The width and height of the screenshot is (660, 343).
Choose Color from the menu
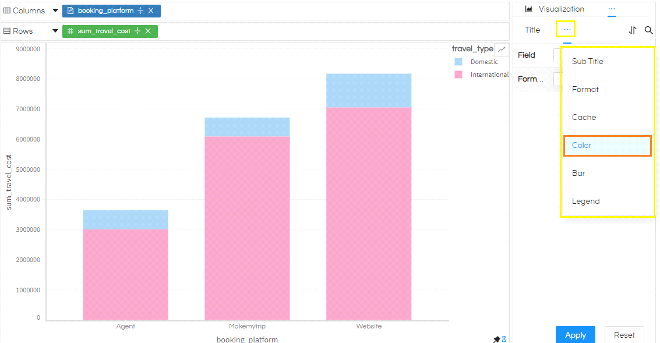tap(608, 146)
